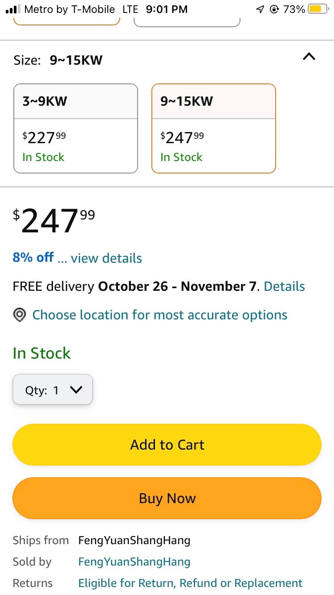Tap the 8% off discount label

point(33,257)
